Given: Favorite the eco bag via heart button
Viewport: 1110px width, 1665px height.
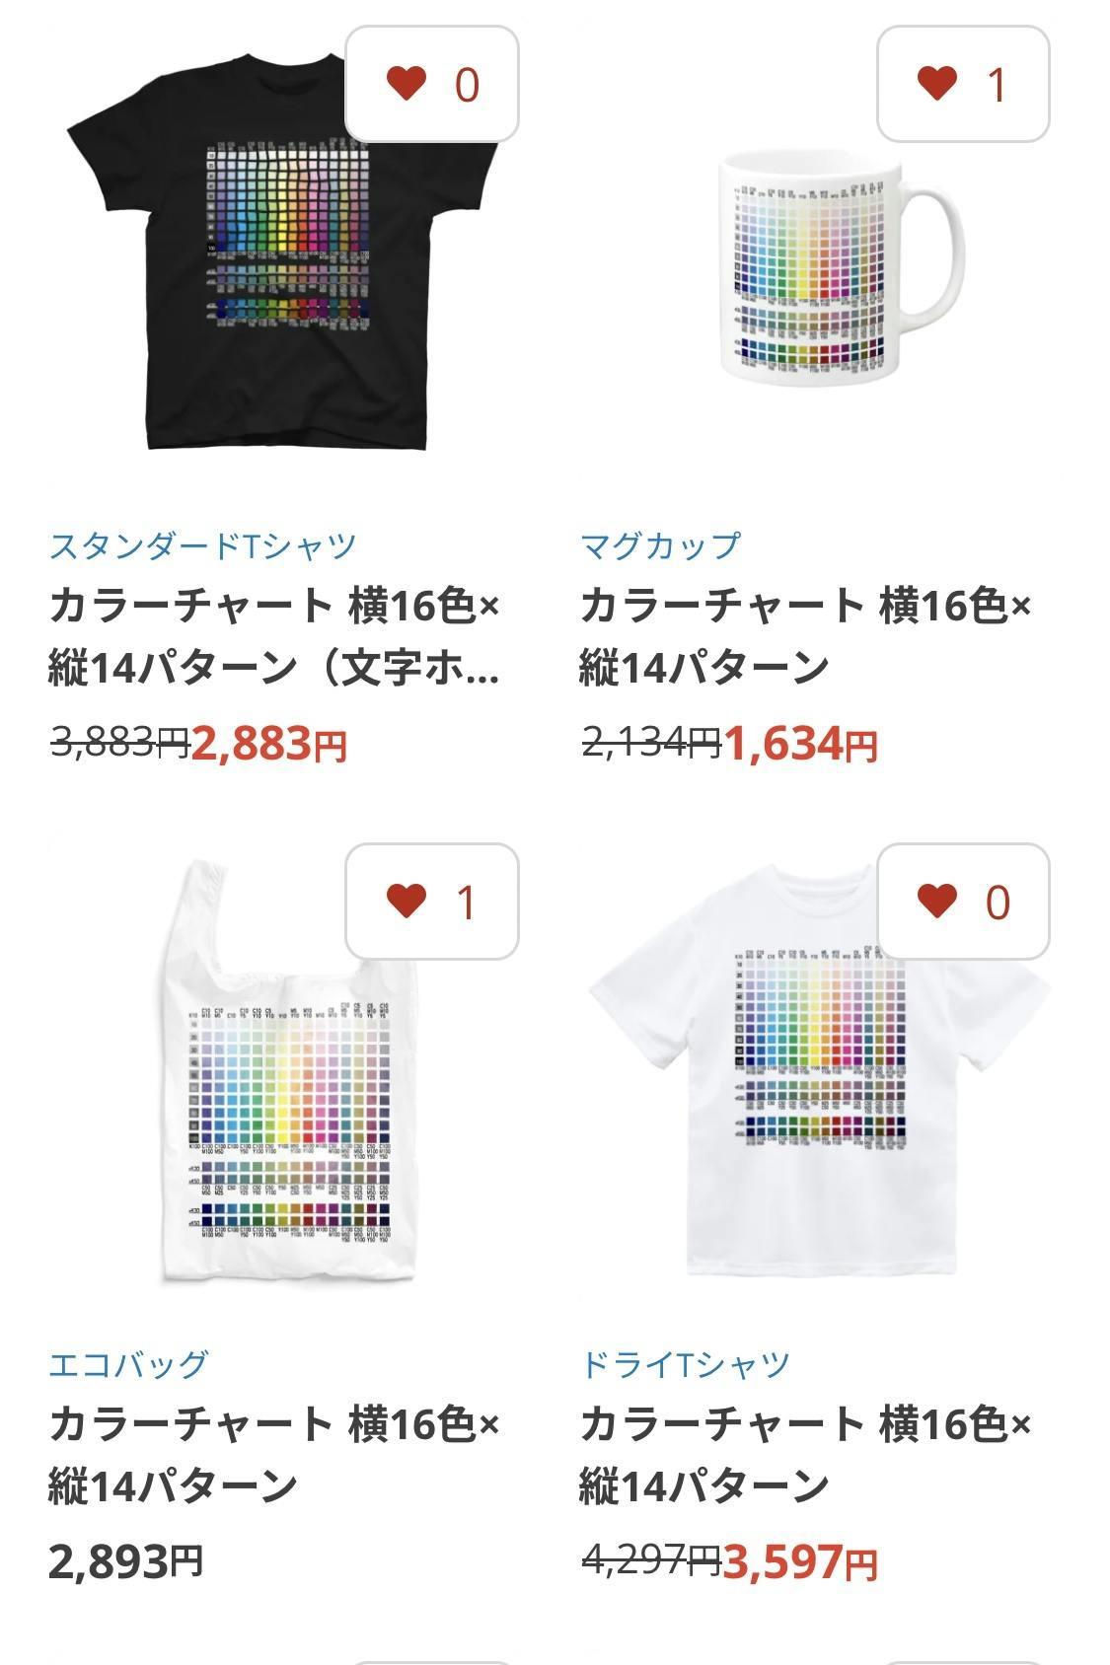Looking at the screenshot, I should [x=431, y=902].
